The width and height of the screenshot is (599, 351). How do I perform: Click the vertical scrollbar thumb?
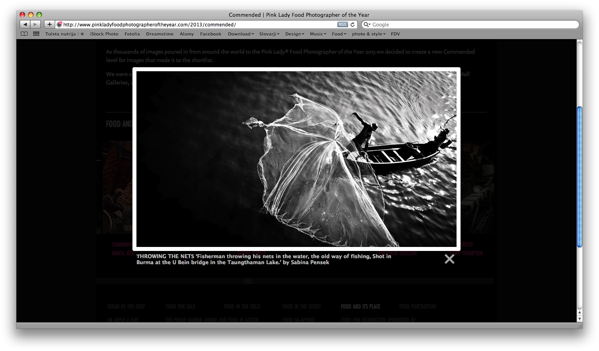click(x=579, y=176)
